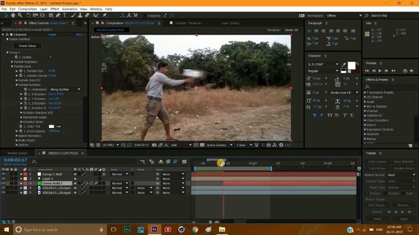
Task: Click the snapshot camera icon in viewer
Action: [155, 145]
